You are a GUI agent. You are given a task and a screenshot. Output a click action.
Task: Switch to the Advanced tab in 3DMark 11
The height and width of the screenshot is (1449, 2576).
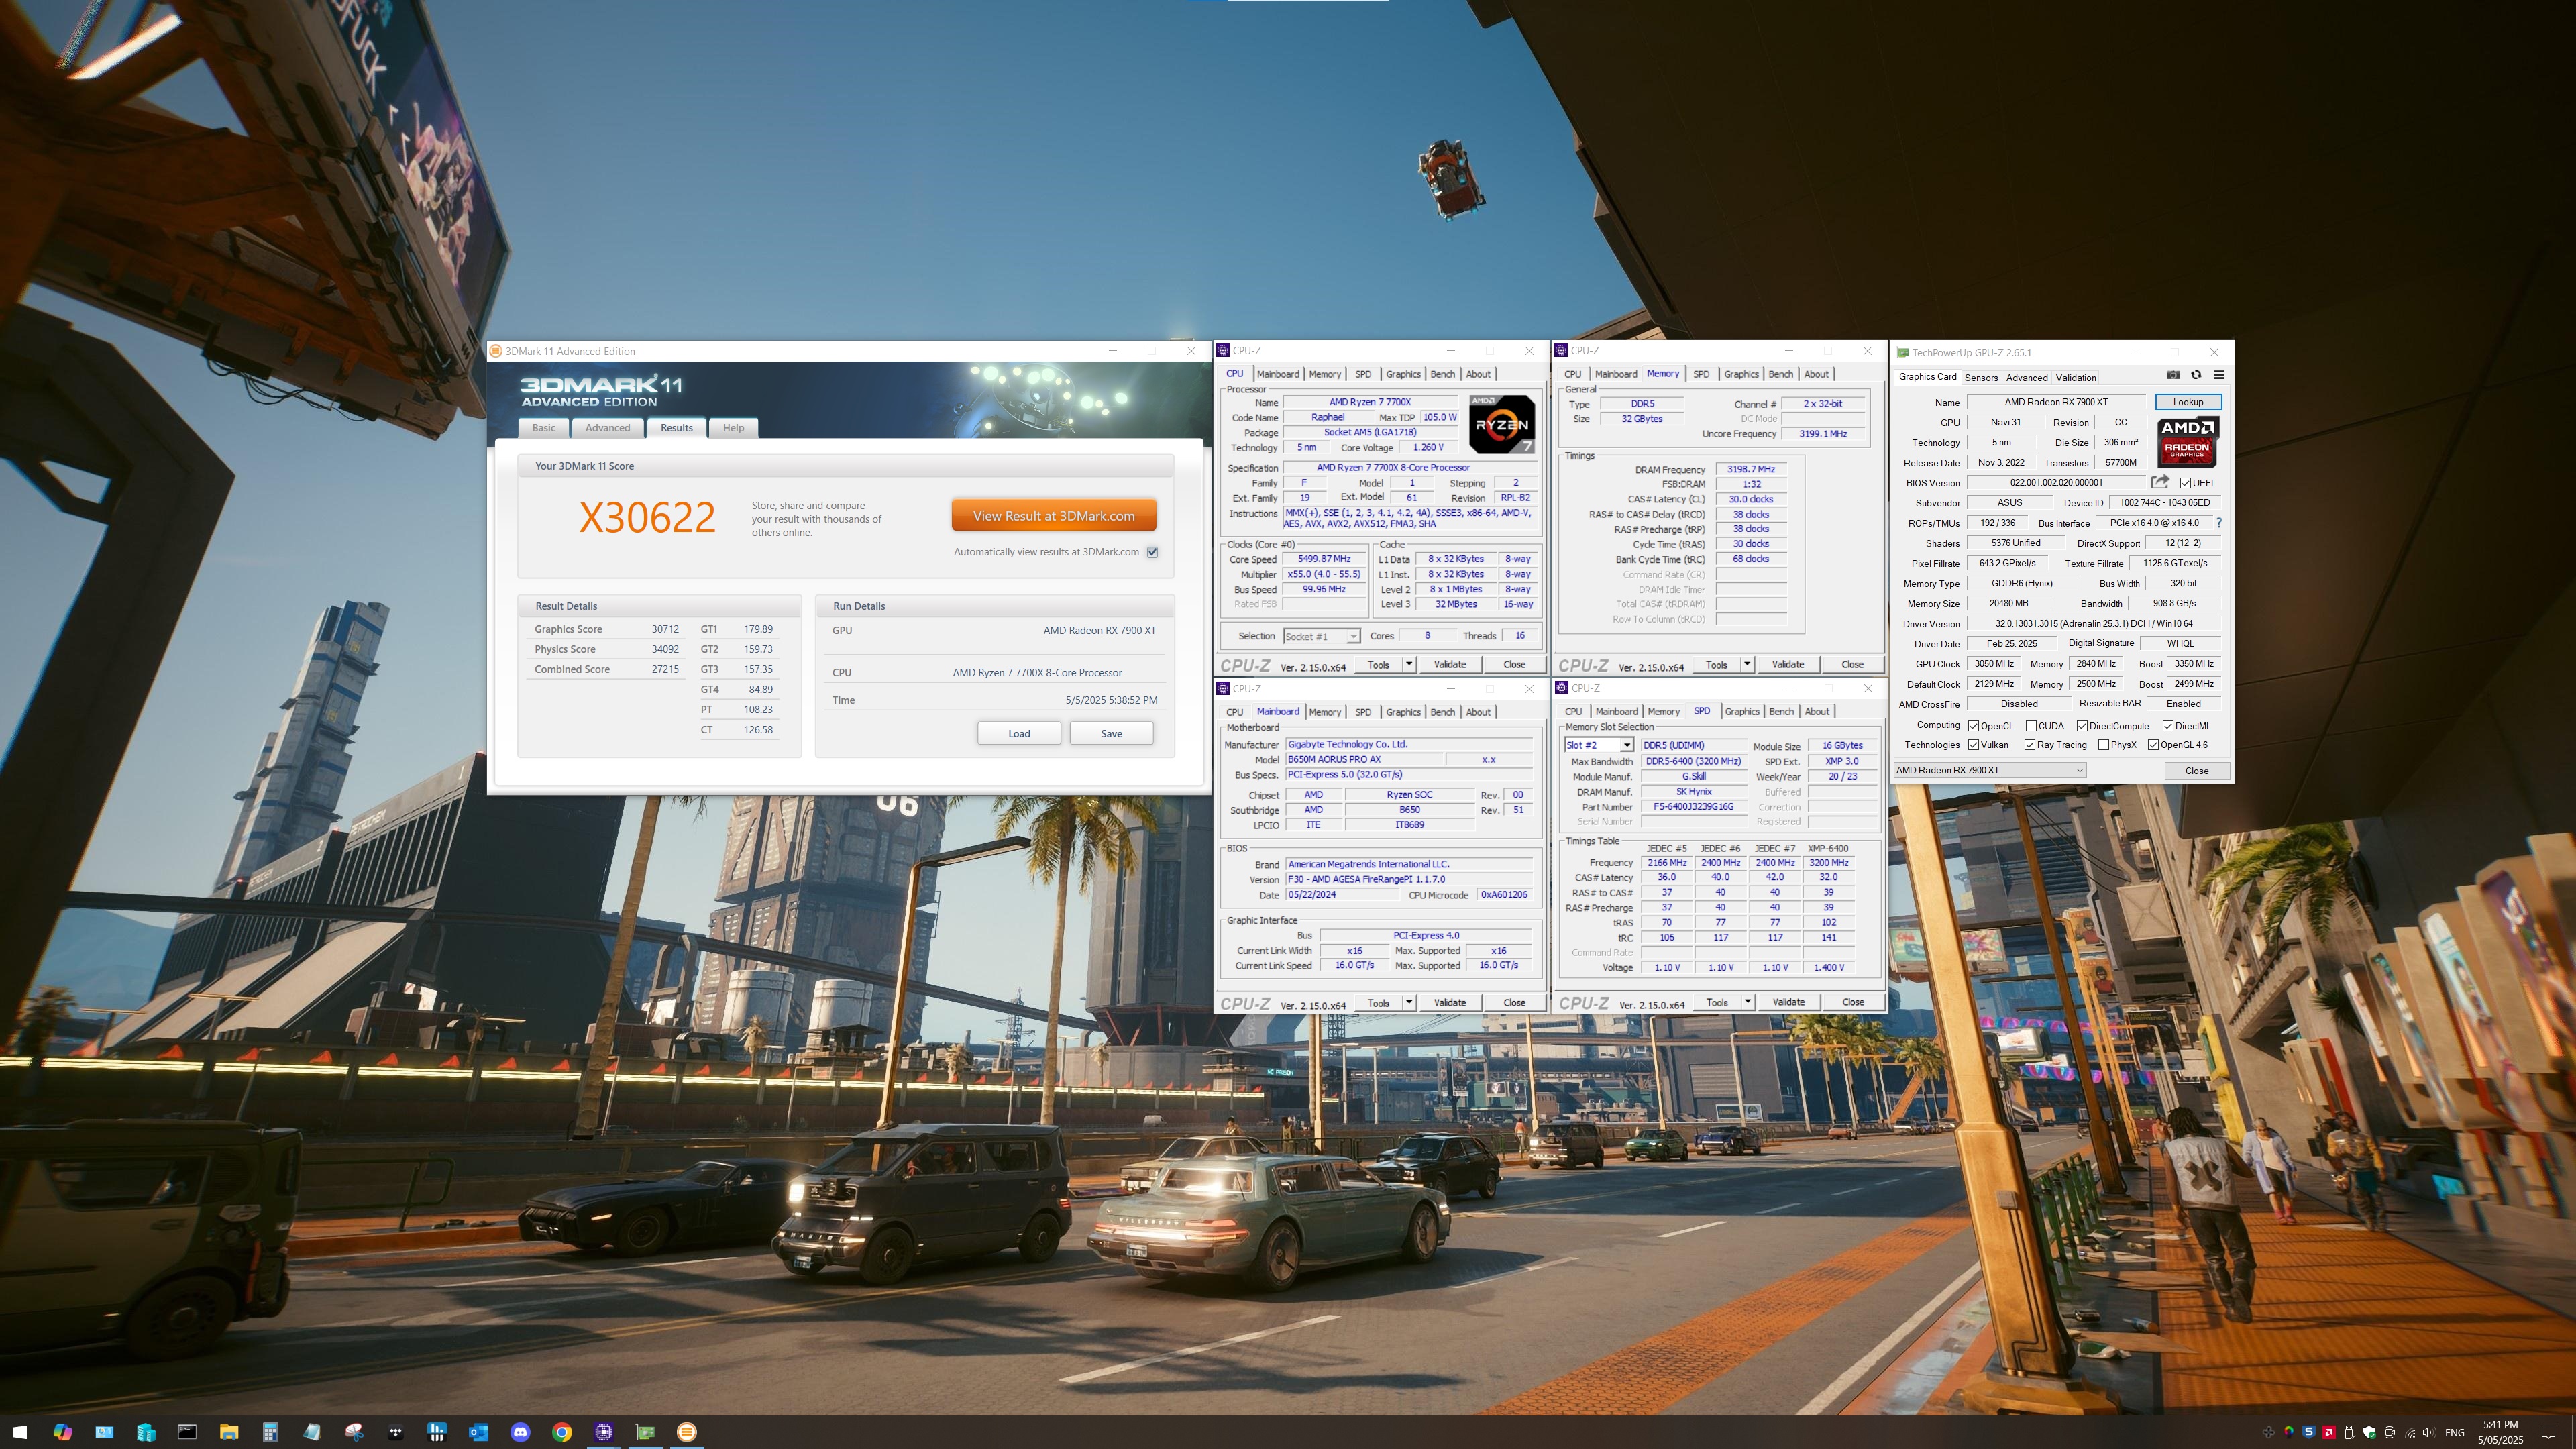pos(608,428)
